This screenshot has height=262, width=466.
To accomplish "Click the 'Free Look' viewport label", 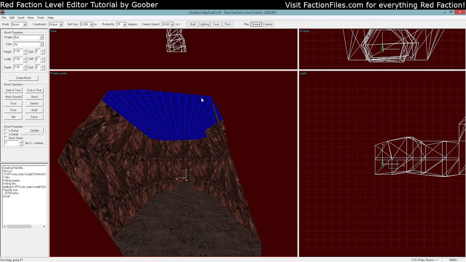I will [59, 74].
